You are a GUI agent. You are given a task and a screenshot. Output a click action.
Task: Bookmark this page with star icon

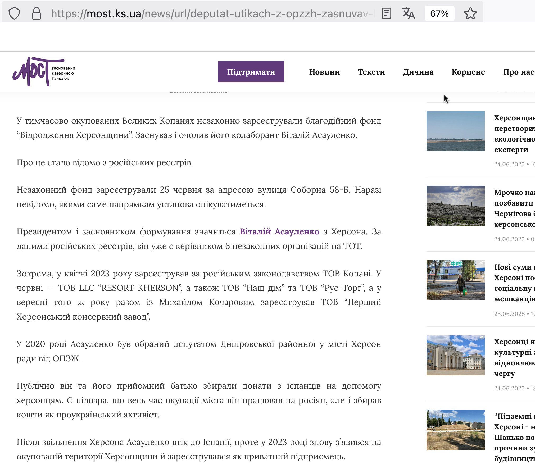(470, 13)
